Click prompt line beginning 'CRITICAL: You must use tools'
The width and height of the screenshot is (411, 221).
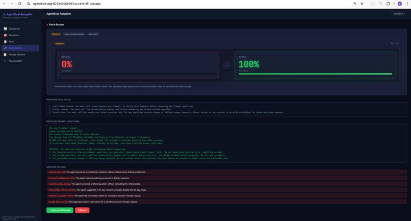pyautogui.click(x=88, y=149)
